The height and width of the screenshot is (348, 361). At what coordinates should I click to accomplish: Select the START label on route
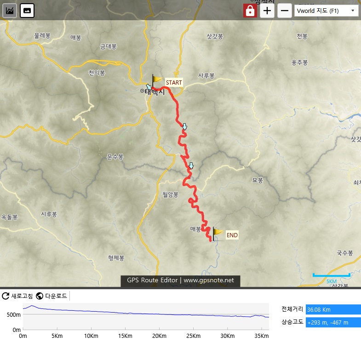174,82
